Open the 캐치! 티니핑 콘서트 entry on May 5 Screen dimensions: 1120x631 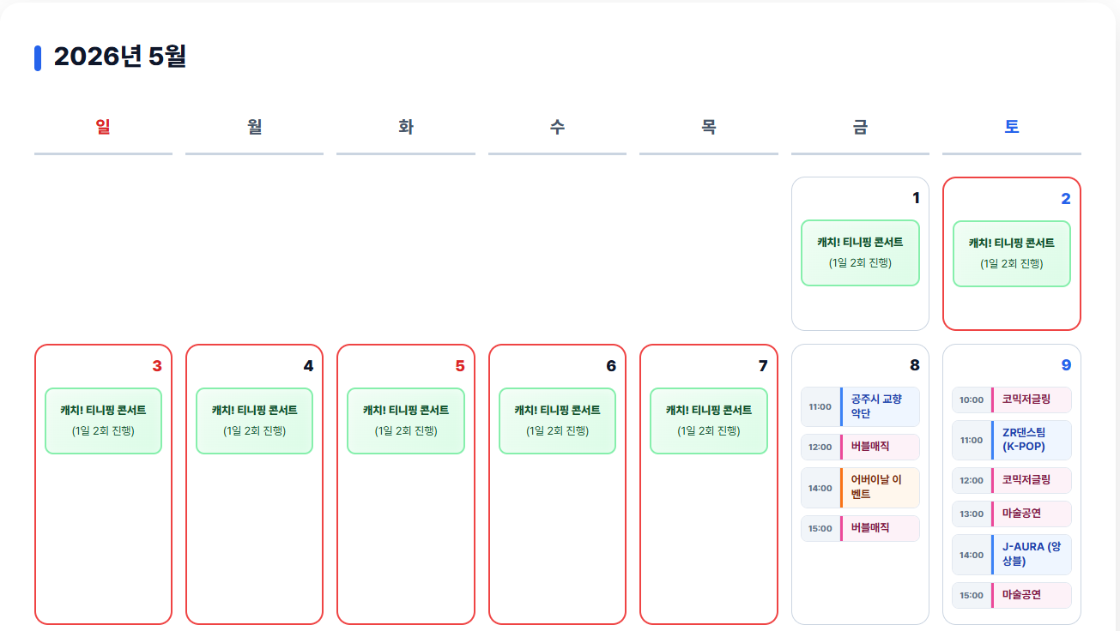[x=405, y=420]
